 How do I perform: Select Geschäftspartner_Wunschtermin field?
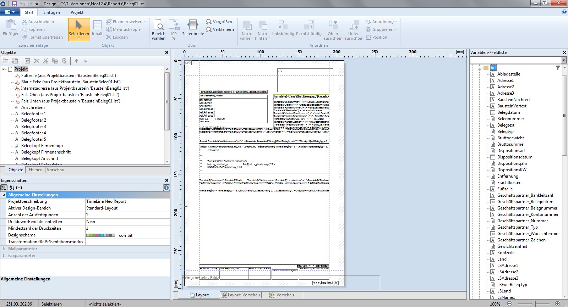click(528, 234)
